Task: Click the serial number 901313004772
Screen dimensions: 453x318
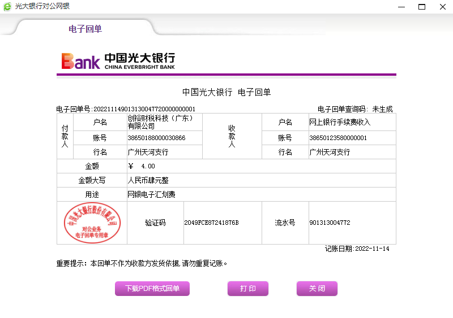Action: click(x=330, y=223)
